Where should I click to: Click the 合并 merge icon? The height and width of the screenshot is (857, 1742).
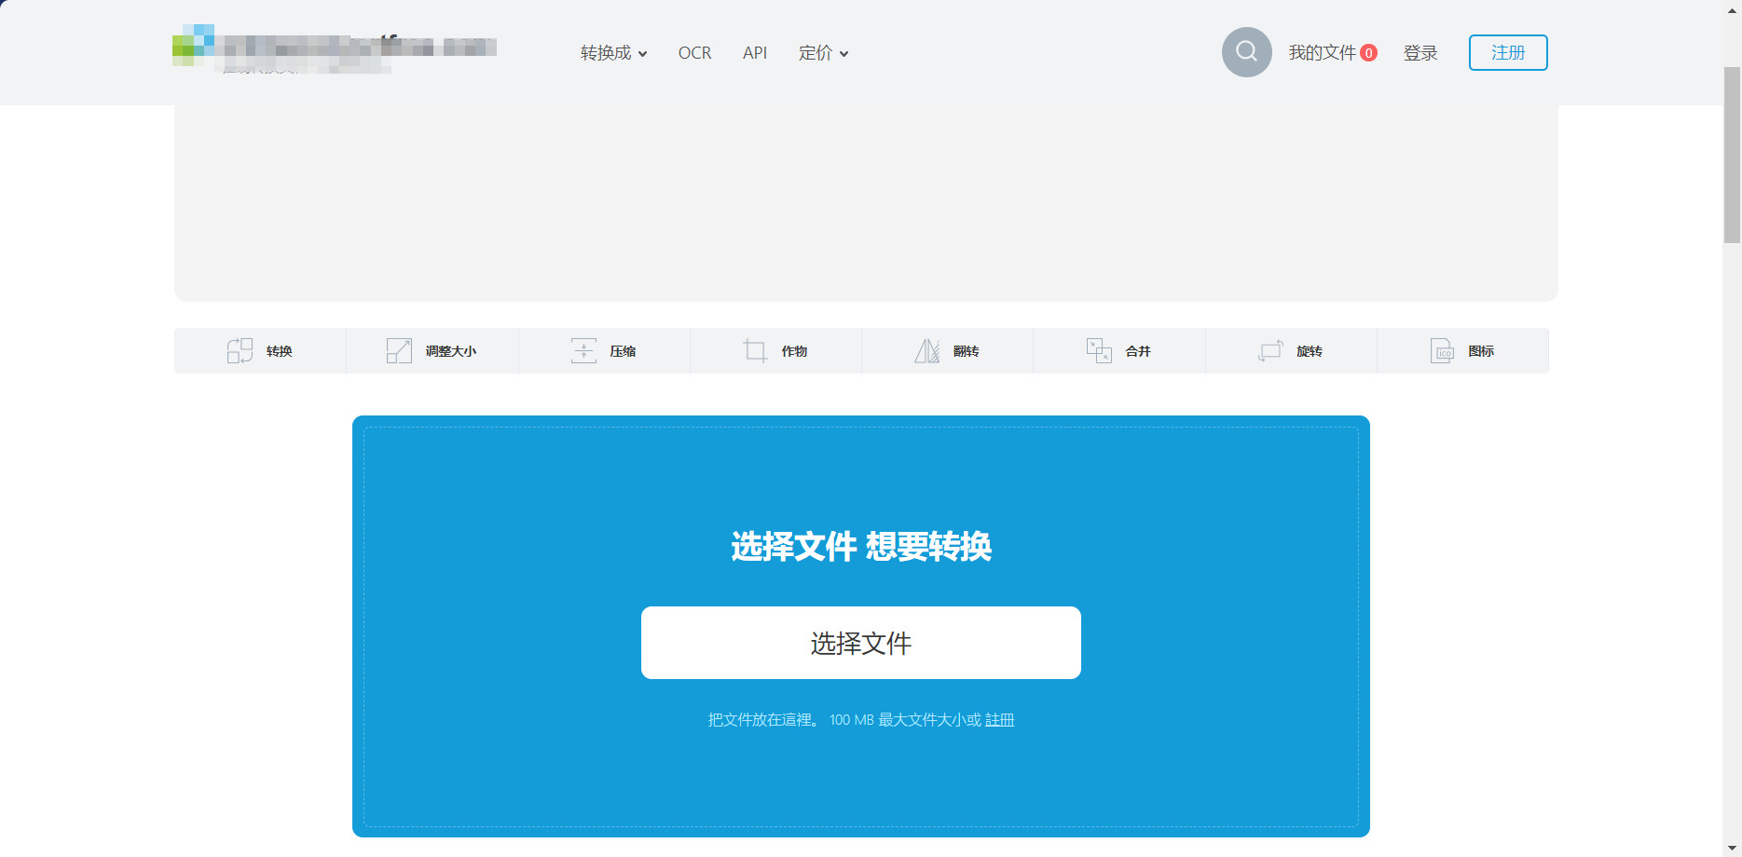(1099, 350)
